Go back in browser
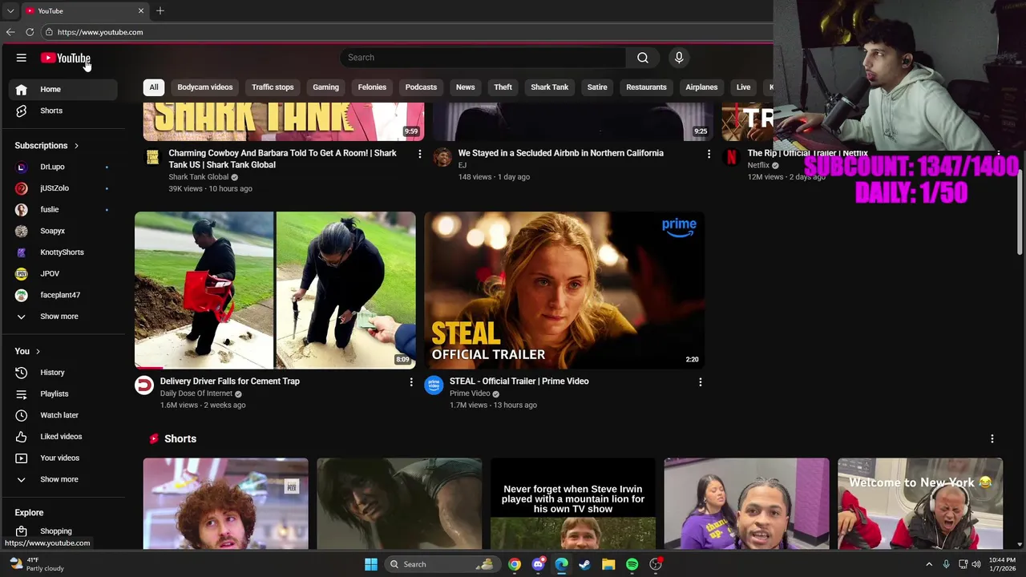 [x=10, y=32]
